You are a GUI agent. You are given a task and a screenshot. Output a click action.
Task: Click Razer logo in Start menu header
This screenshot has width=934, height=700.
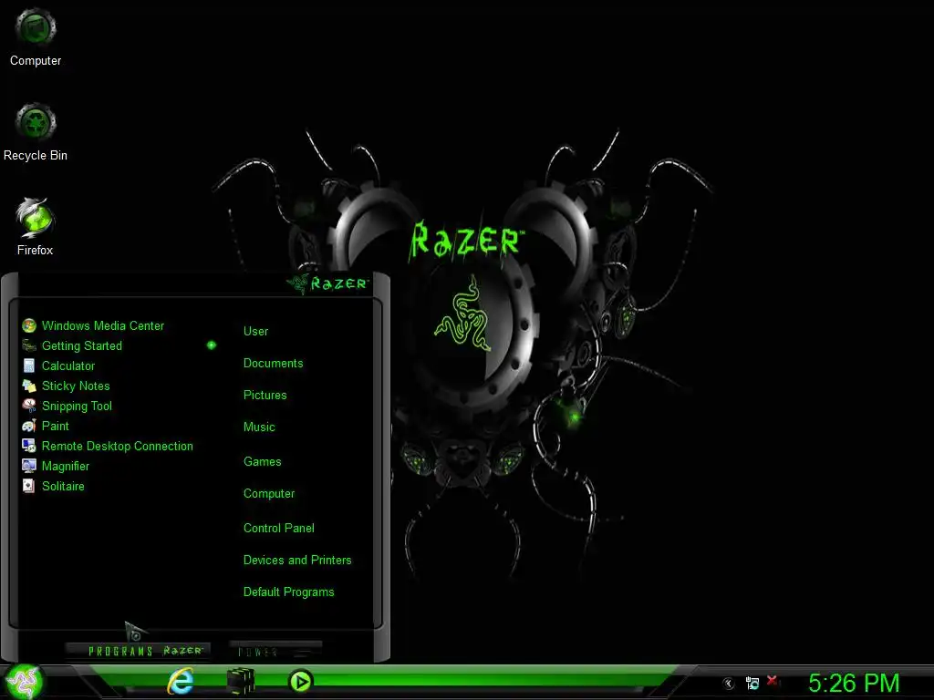[328, 283]
